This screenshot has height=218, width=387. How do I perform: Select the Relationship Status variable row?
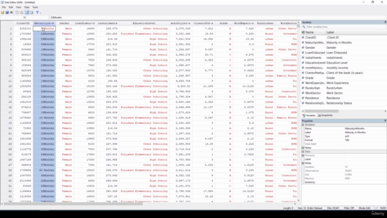pyautogui.click(x=344, y=103)
